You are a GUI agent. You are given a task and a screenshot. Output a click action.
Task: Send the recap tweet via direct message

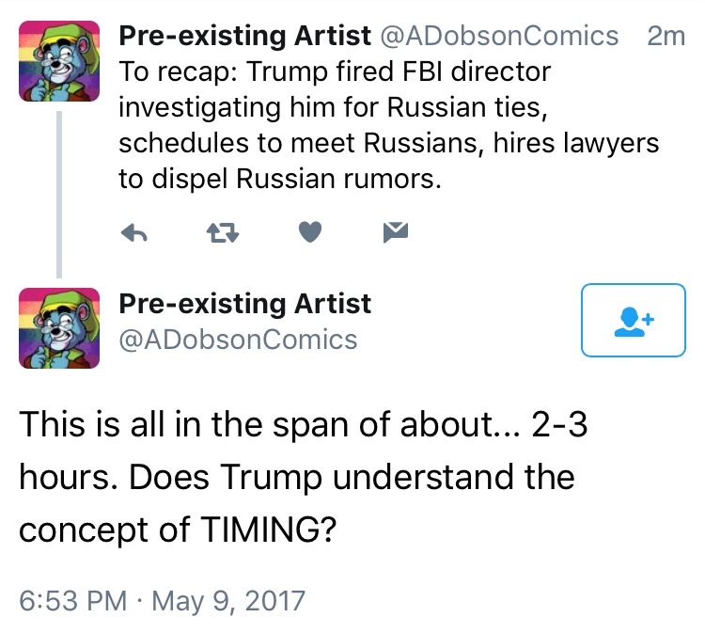pyautogui.click(x=396, y=232)
